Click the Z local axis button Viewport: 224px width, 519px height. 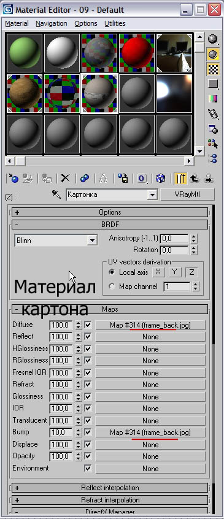191,272
